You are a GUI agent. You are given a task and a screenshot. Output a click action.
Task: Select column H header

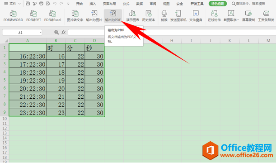tap(172, 41)
